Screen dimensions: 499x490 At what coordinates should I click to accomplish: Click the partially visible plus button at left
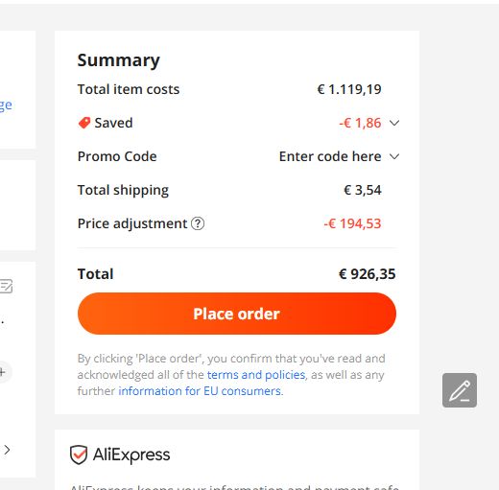tap(3, 372)
